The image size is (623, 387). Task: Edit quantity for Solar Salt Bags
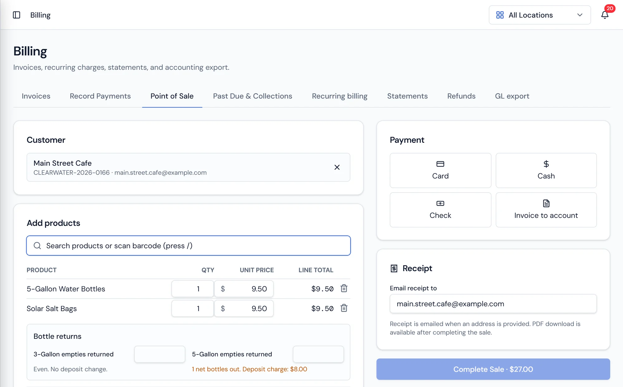tap(193, 308)
